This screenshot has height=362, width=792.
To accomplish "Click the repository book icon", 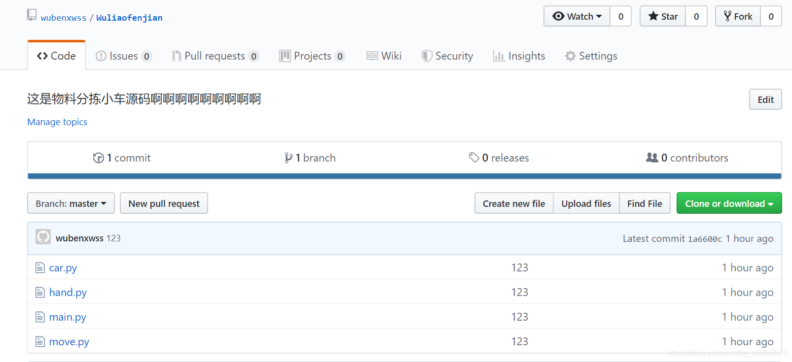I will point(32,15).
